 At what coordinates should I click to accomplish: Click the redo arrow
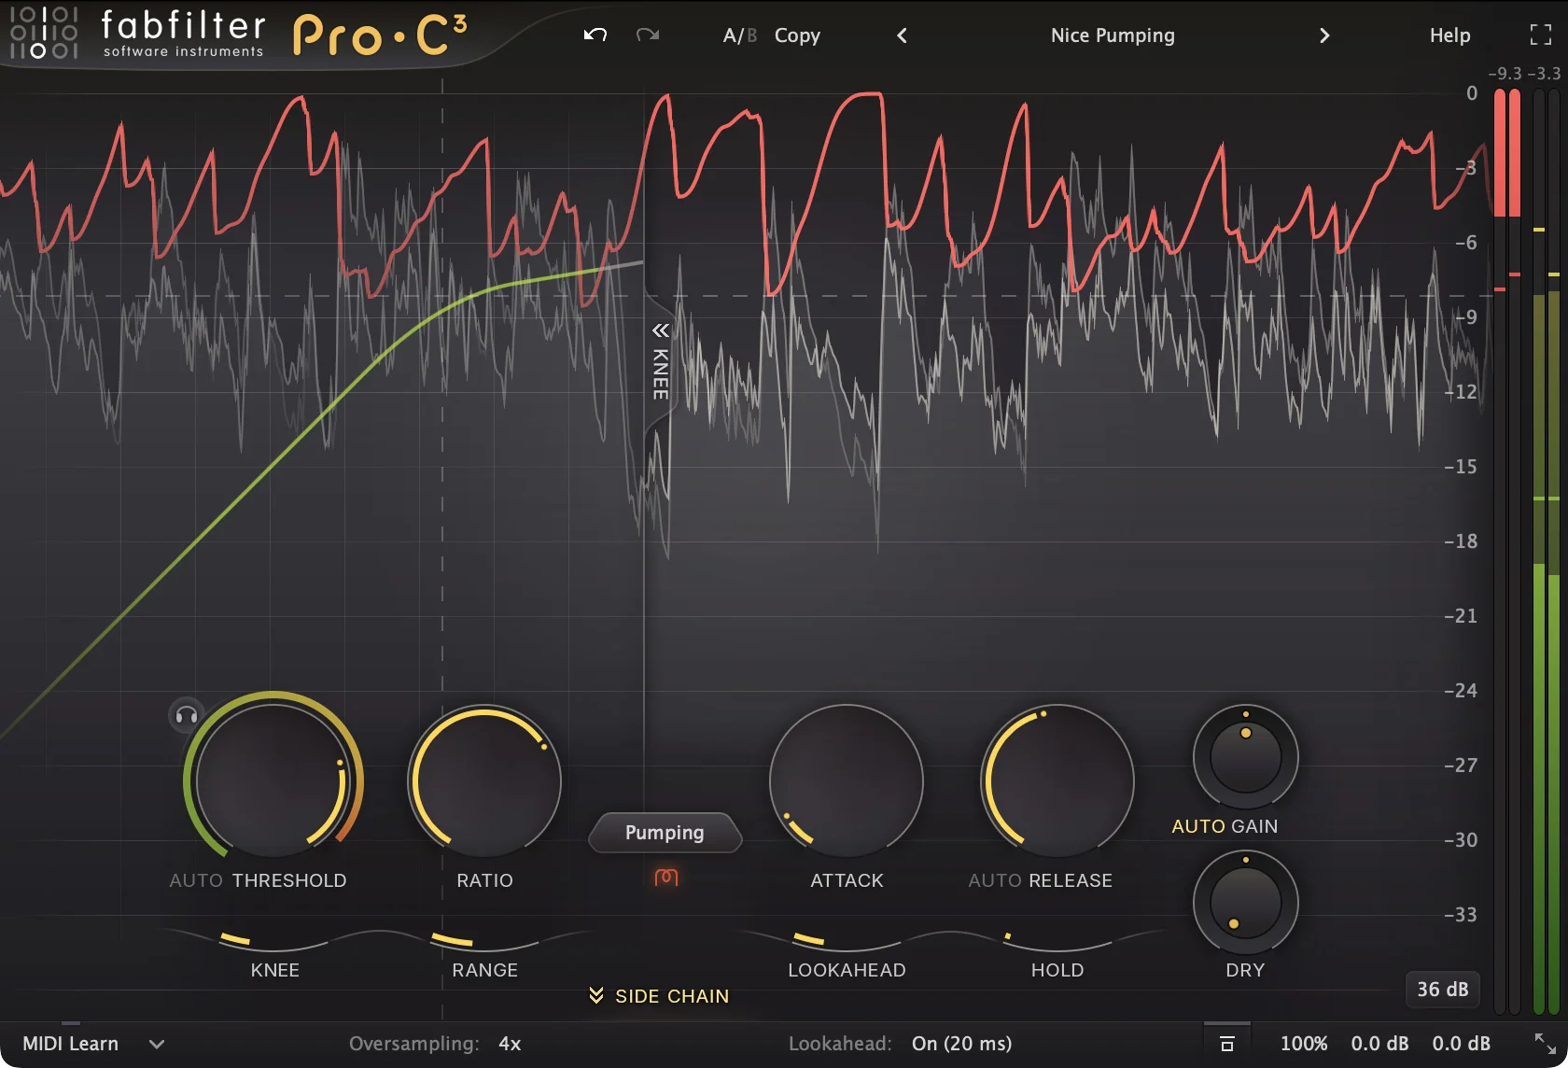(x=648, y=35)
